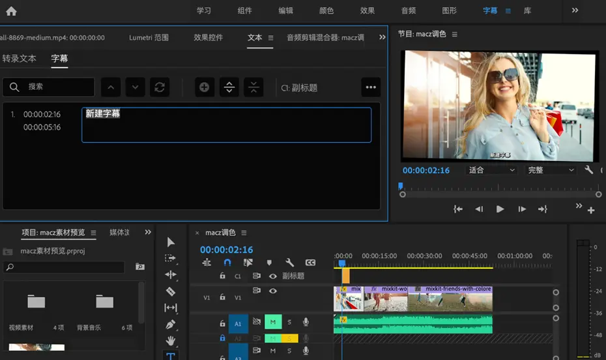Image resolution: width=606 pixels, height=360 pixels.
Task: Switch to 学习 workspace
Action: (x=204, y=11)
